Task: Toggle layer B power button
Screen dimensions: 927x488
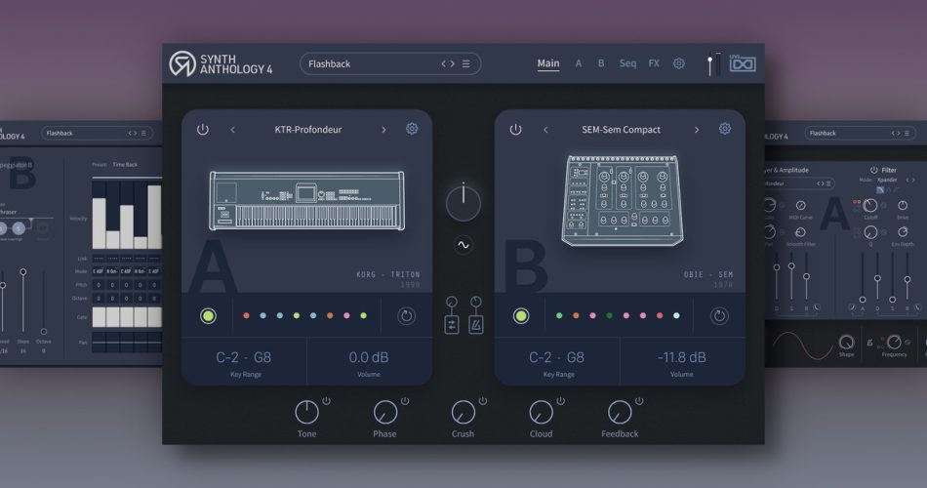Action: click(x=515, y=130)
